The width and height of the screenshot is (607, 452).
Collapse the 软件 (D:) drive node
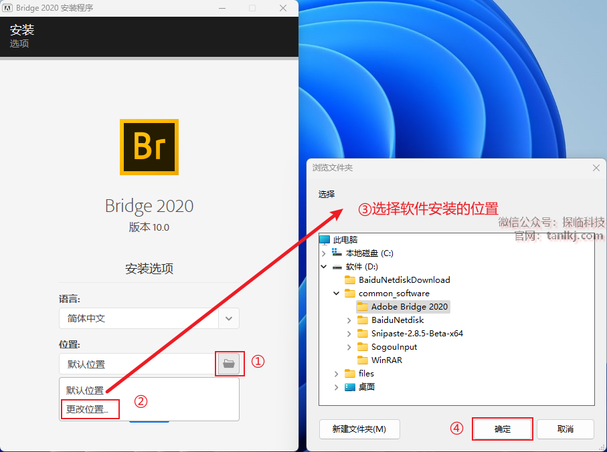coord(324,266)
